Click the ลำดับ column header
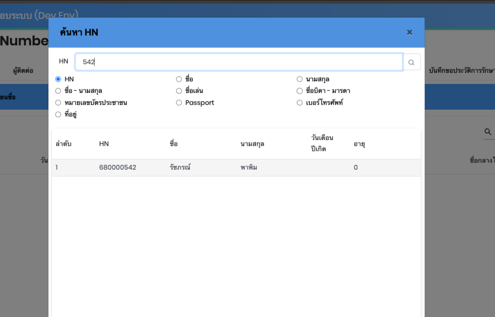This screenshot has width=495, height=317. point(63,144)
